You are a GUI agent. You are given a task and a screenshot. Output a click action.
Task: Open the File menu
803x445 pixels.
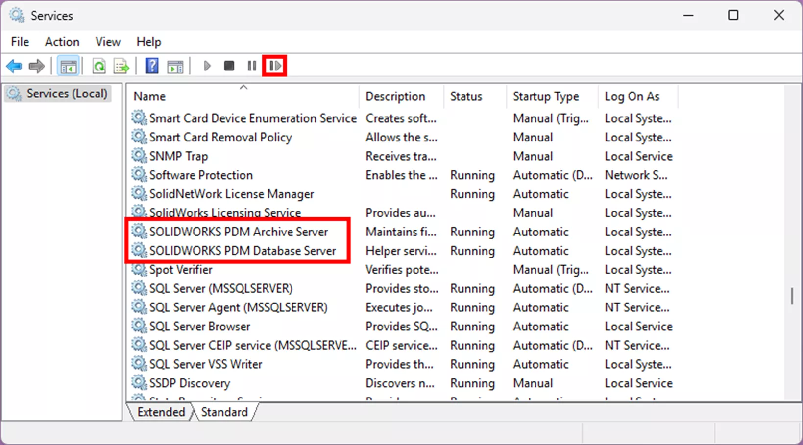click(x=20, y=42)
